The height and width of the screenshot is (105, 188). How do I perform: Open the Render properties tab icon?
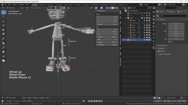[154, 16]
